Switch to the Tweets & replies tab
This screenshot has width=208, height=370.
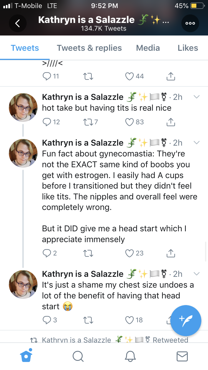89,48
